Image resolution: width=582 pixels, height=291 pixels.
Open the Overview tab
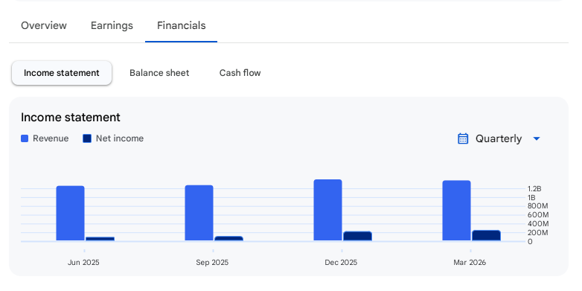point(44,25)
